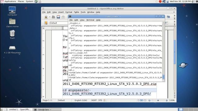The height and width of the screenshot is (111, 198).
Task: Click the Next Page navigation button in Writer
Action: (x=174, y=97)
